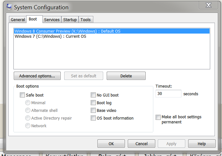This screenshot has height=156, width=222.
Task: Check the Base video option
Action: pyautogui.click(x=93, y=110)
